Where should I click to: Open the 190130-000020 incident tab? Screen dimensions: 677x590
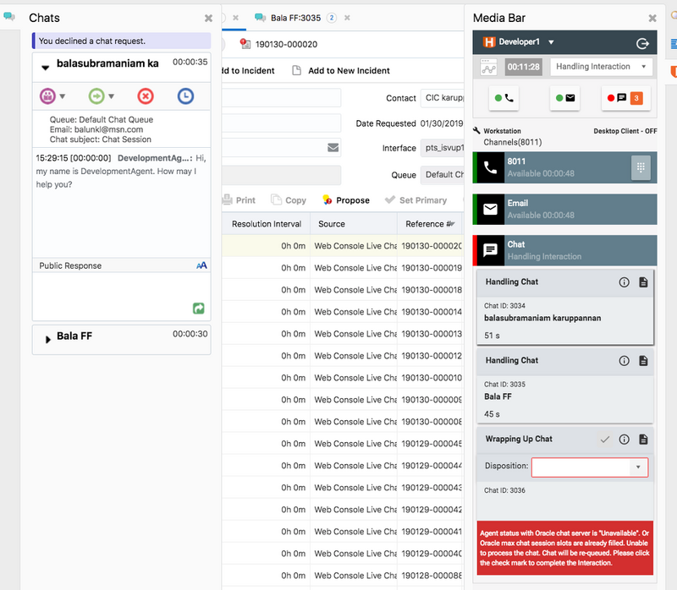(x=285, y=45)
